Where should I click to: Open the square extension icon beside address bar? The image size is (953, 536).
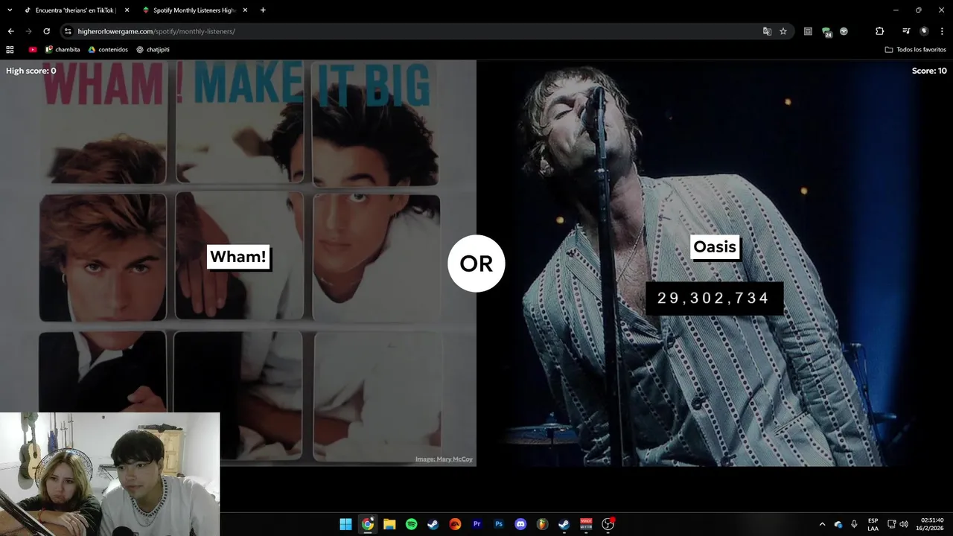(x=808, y=31)
